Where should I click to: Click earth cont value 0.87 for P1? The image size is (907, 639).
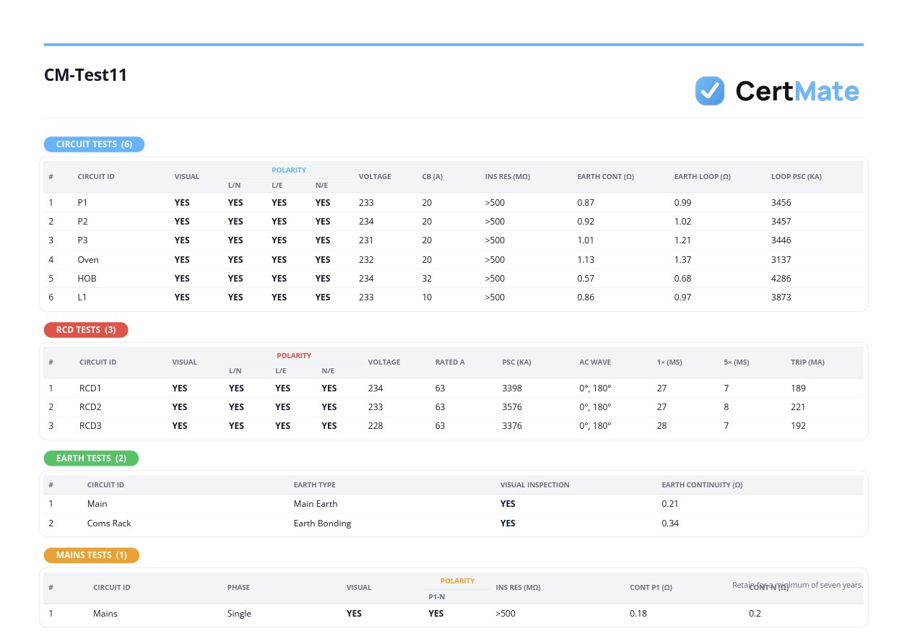586,203
